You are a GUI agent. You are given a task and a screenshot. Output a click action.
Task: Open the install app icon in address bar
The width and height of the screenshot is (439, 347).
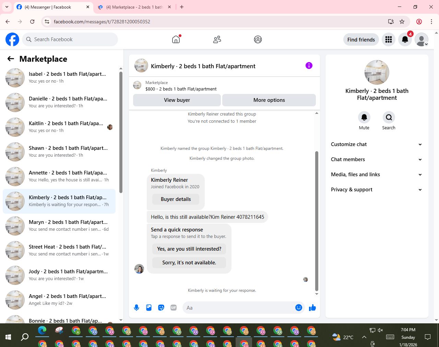(391, 22)
